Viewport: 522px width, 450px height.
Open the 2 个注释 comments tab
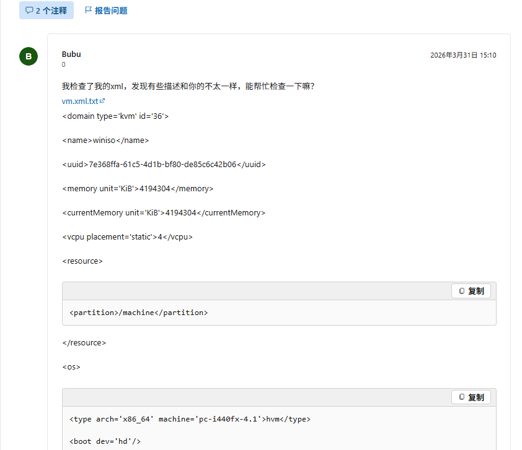[x=46, y=11]
